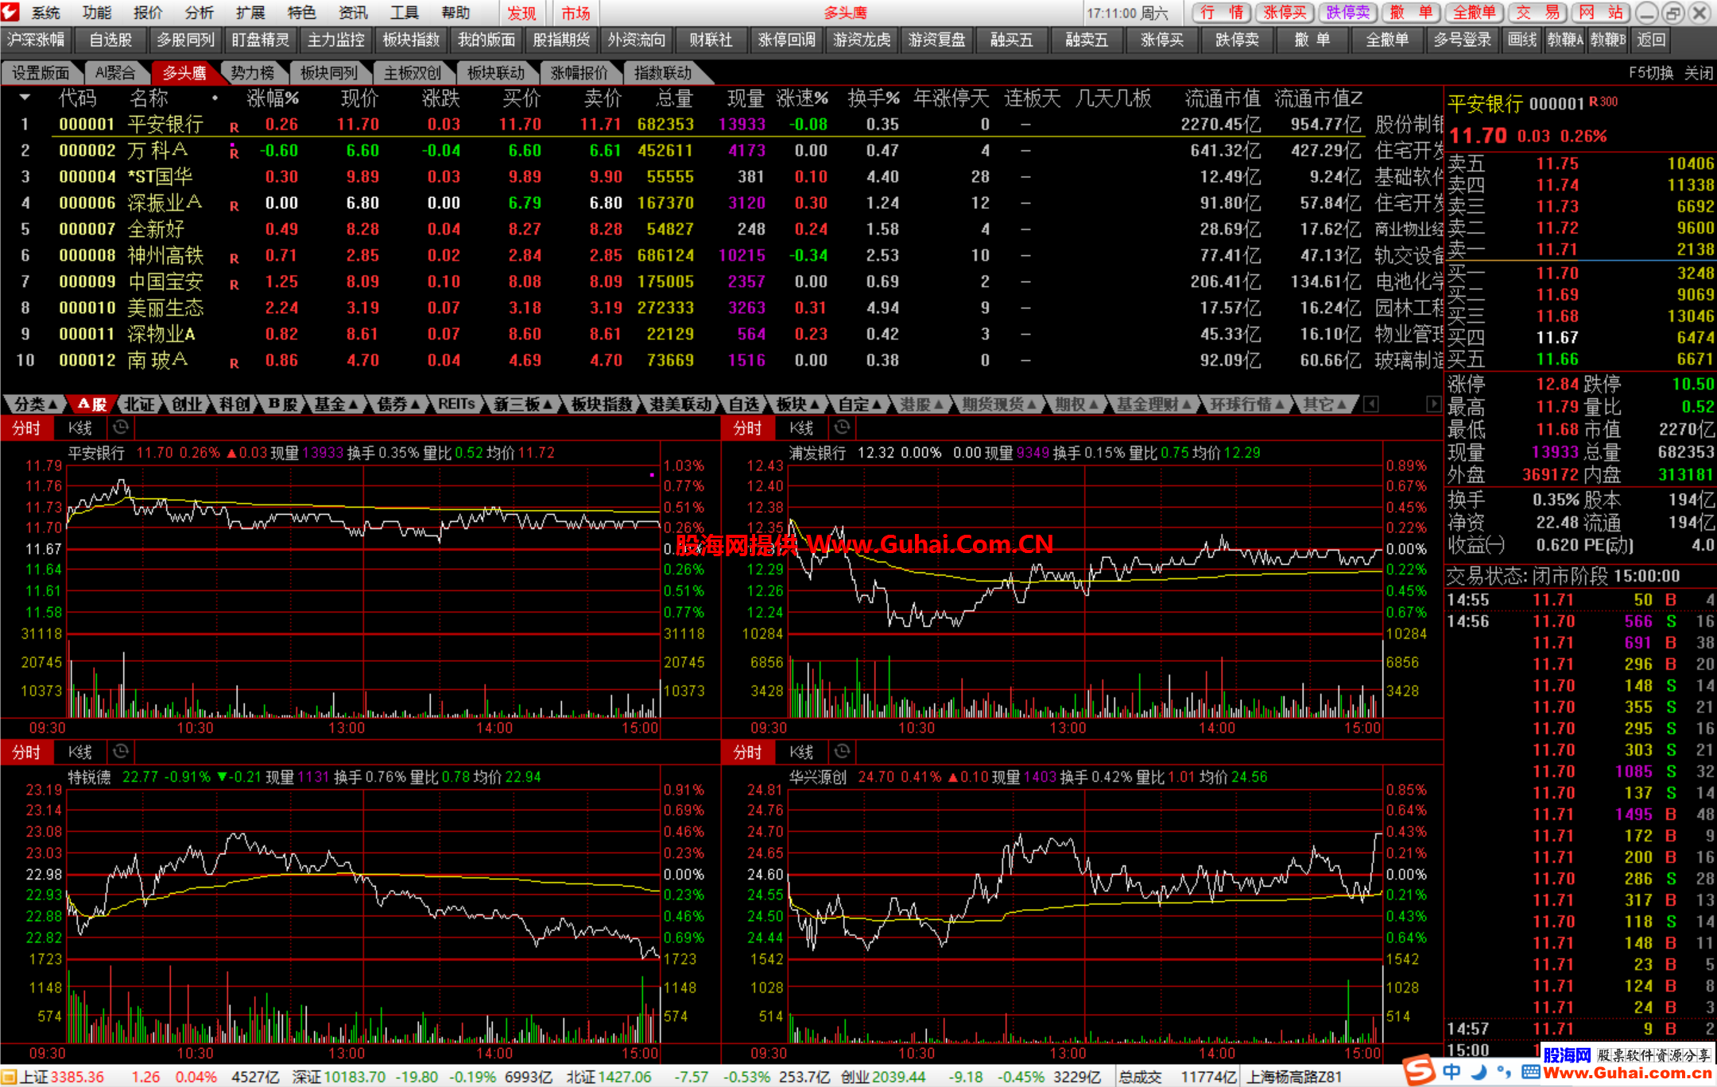The width and height of the screenshot is (1717, 1087).
Task: Sort by 流通市值 column header
Action: tap(1222, 99)
